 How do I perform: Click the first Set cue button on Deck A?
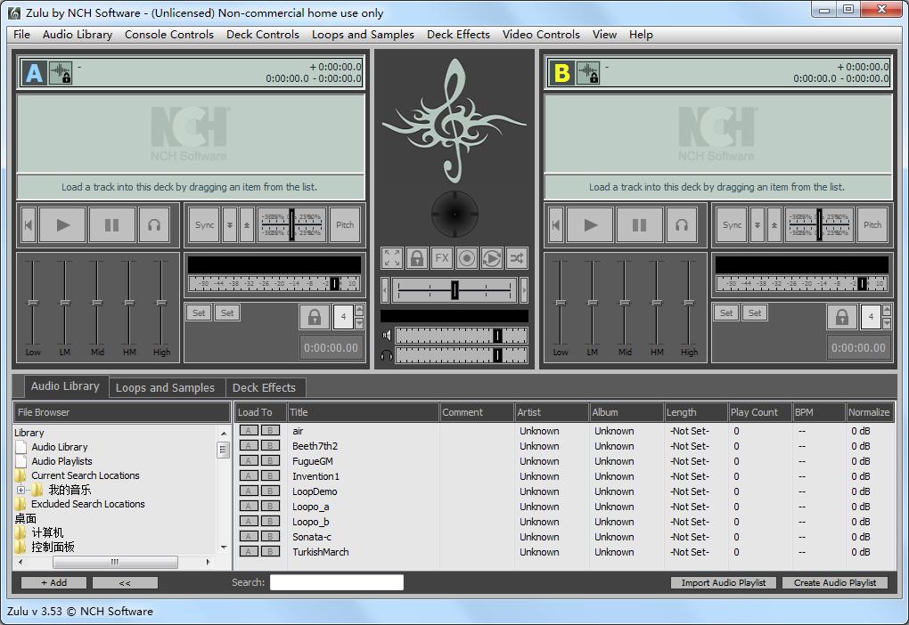click(x=198, y=312)
